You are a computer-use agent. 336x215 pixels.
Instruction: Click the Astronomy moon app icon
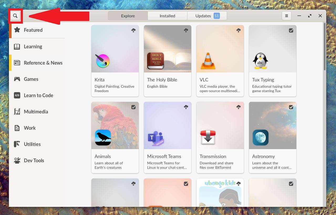coord(261,138)
